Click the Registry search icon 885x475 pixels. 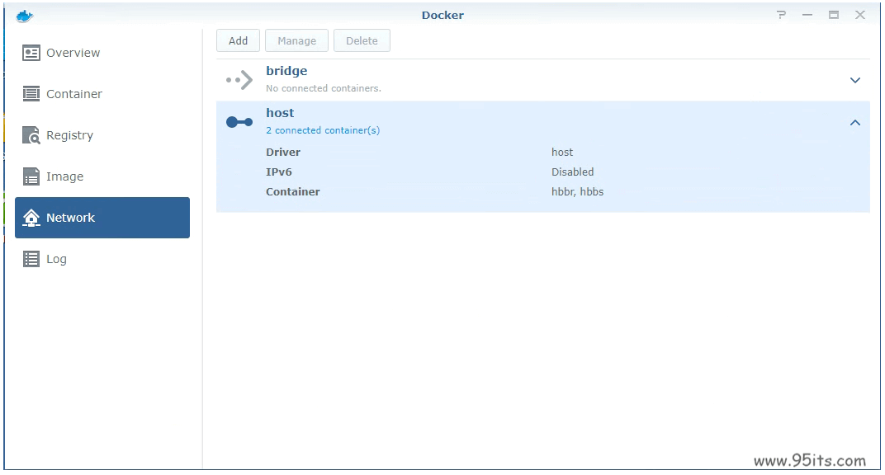(31, 135)
